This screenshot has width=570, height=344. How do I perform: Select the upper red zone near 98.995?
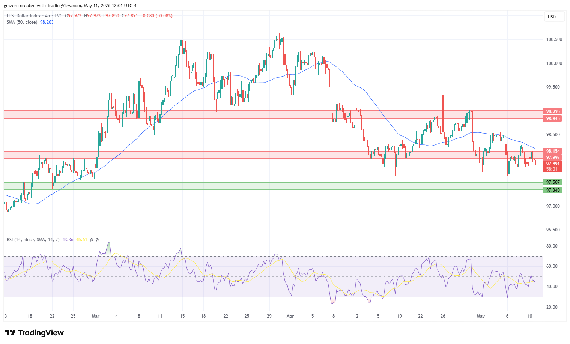pyautogui.click(x=273, y=114)
